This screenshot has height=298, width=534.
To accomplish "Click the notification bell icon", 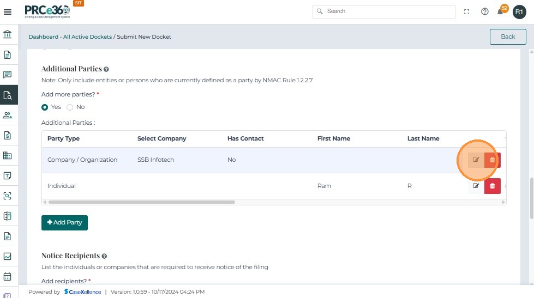I will 500,12.
